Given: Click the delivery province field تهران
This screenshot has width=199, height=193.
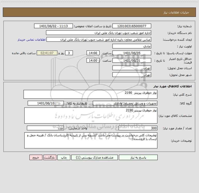Looking at the screenshot, I should [132, 68].
